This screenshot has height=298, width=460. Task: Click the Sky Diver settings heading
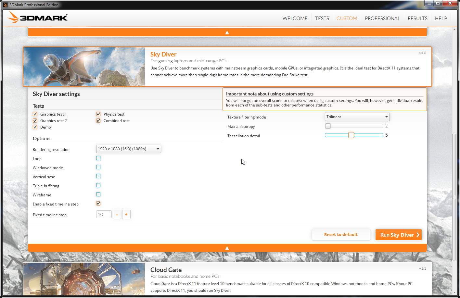(56, 94)
